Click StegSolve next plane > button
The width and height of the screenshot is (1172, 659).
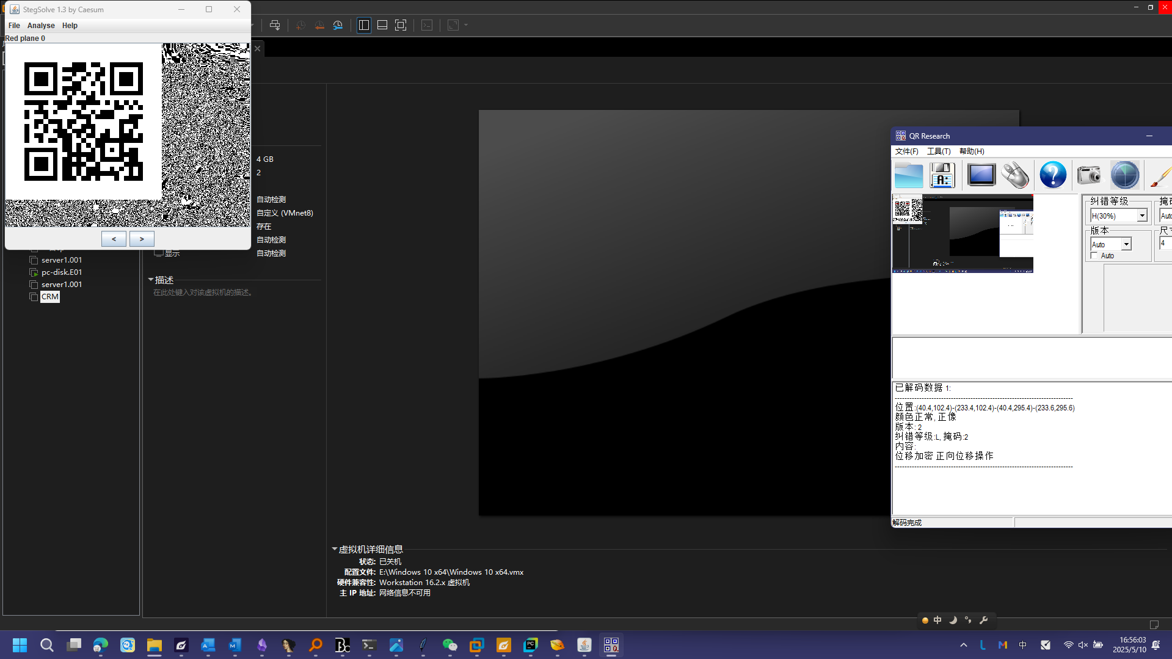point(142,239)
